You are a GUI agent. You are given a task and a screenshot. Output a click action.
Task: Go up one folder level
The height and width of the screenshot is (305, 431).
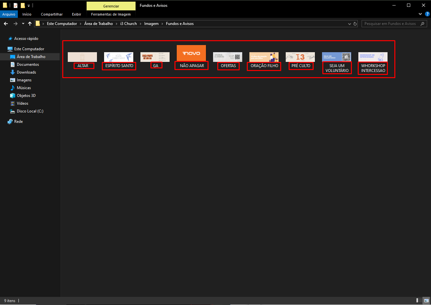coord(30,24)
